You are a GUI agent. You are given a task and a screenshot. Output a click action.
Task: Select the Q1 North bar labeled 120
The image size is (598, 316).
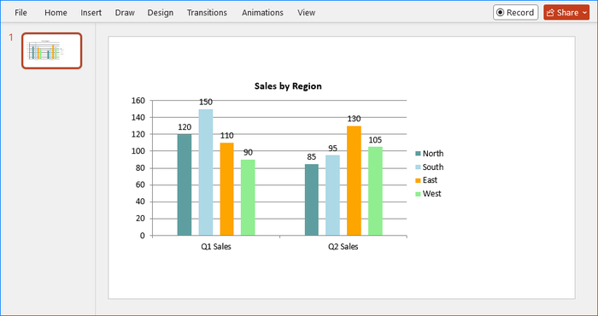[x=185, y=184]
